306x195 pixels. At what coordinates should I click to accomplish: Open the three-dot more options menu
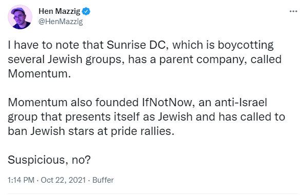click(293, 11)
